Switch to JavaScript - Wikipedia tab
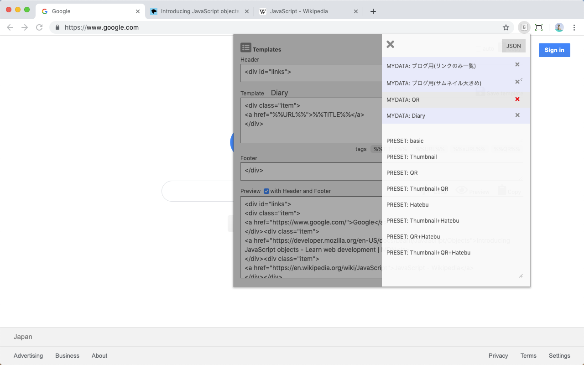Screen dimensions: 584x365 click(309, 11)
